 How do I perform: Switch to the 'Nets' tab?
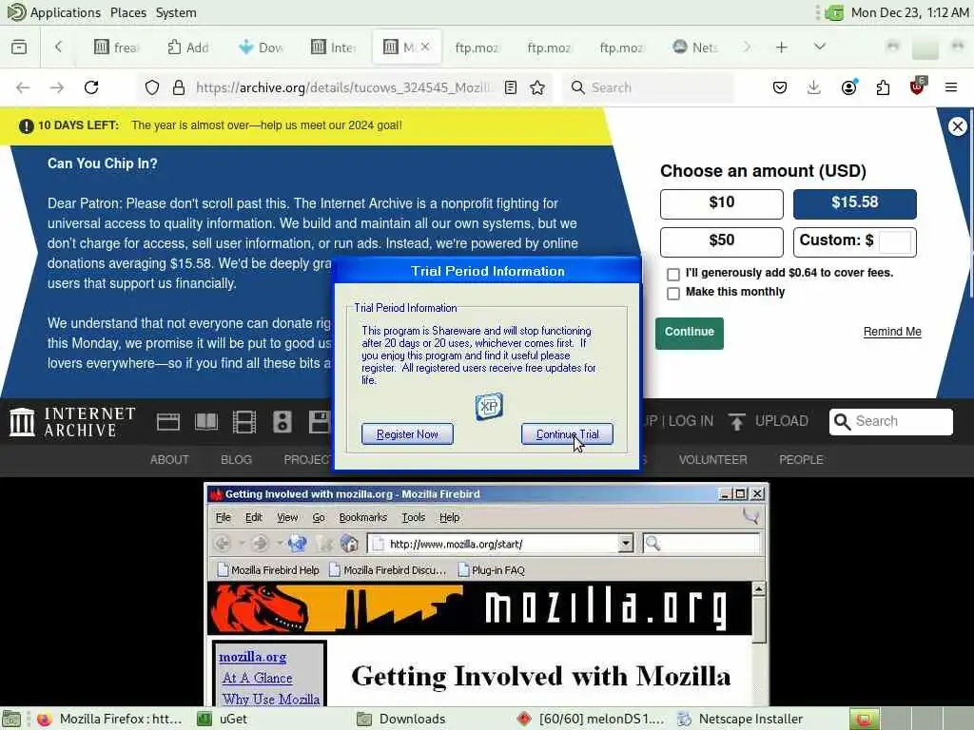point(695,48)
